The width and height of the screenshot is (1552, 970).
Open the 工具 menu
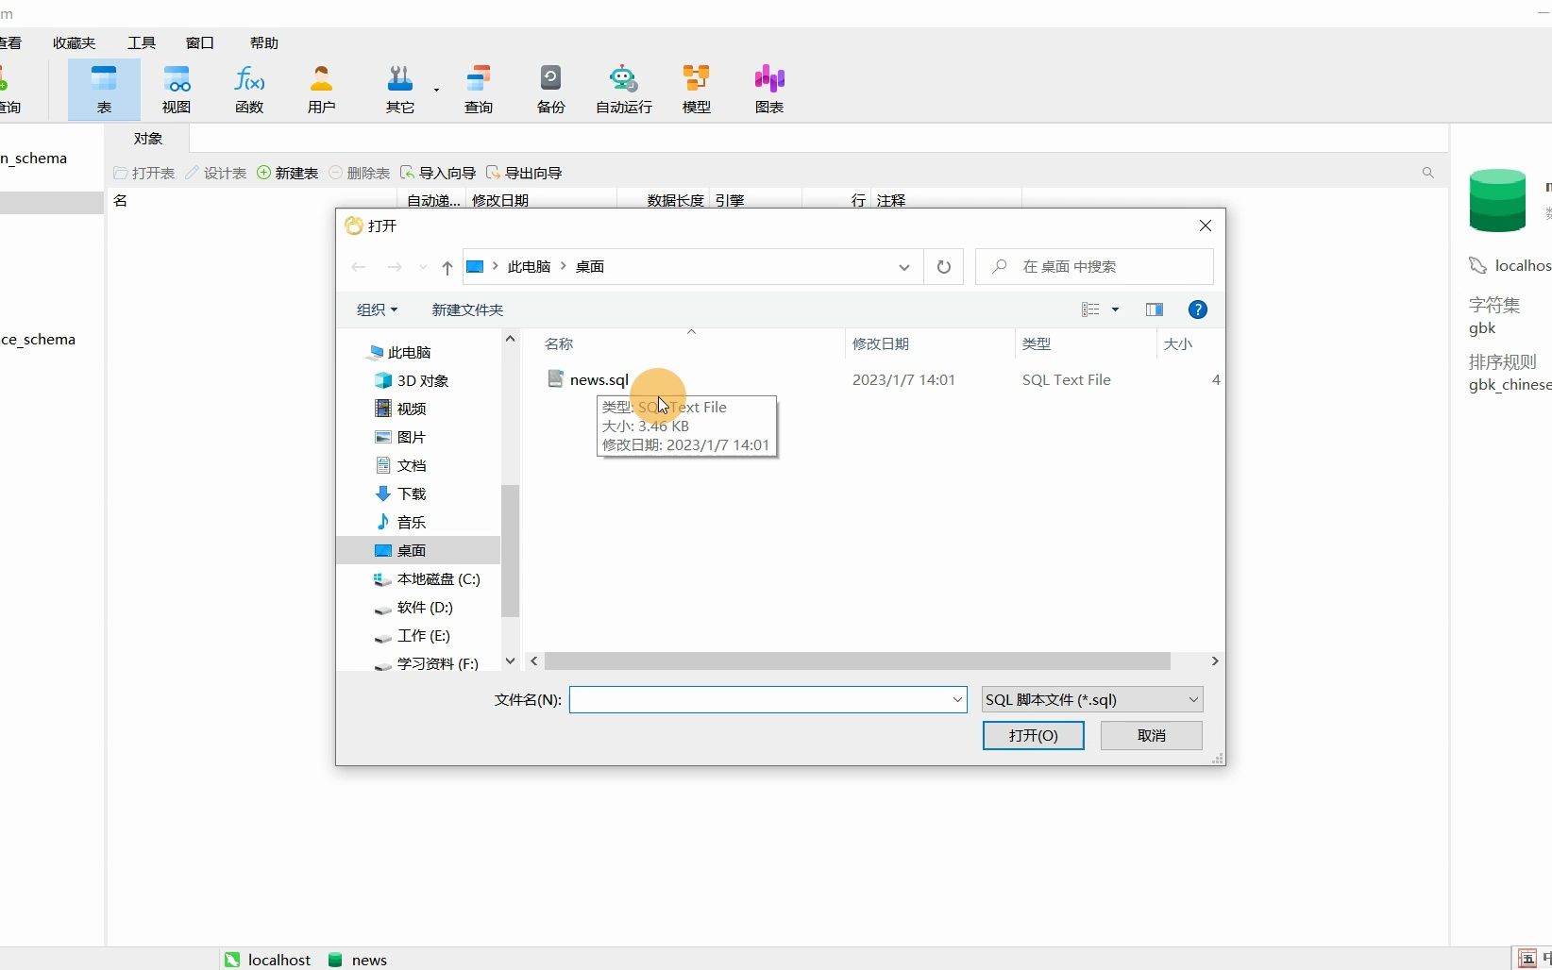(142, 42)
